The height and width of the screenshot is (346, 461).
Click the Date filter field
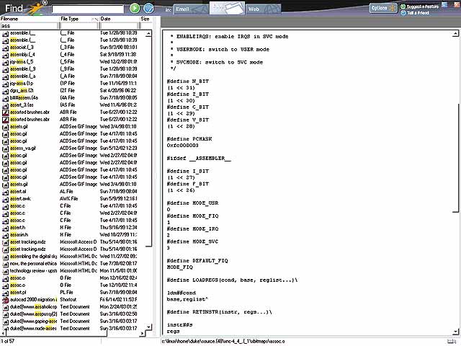tap(119, 26)
